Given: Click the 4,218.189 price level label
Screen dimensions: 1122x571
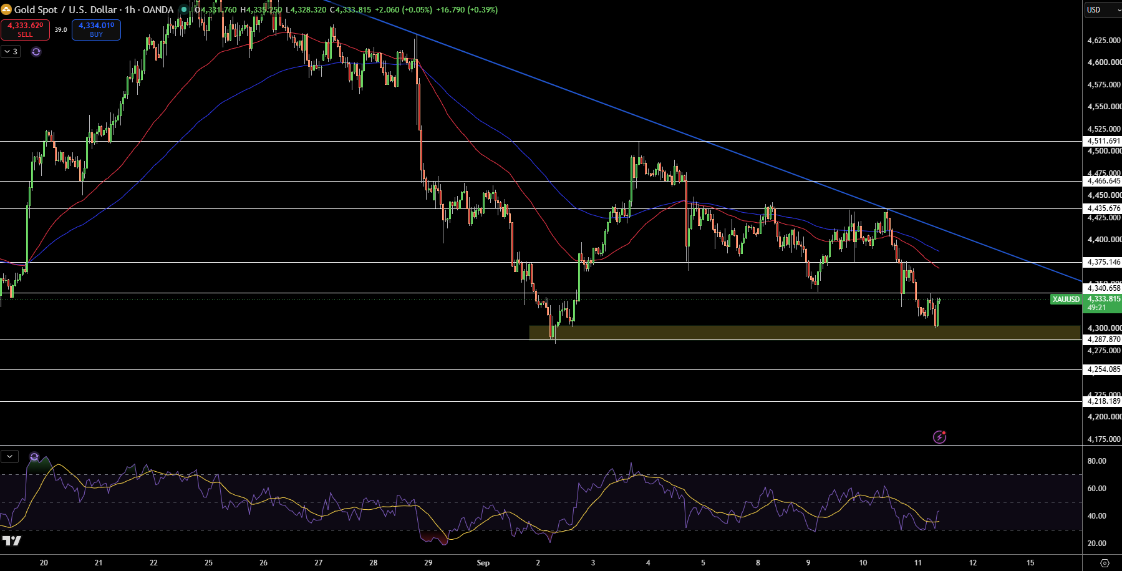Looking at the screenshot, I should click(1103, 401).
